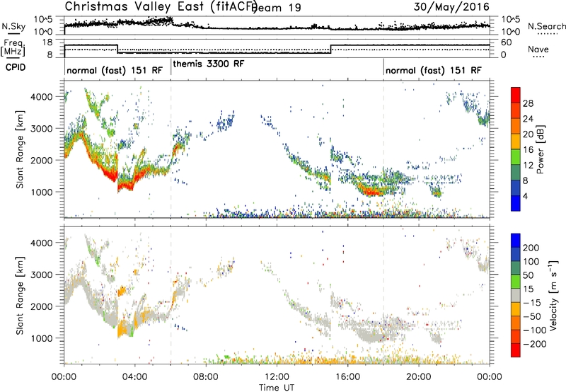Click the gray segment of the velocity color bar

point(516,296)
